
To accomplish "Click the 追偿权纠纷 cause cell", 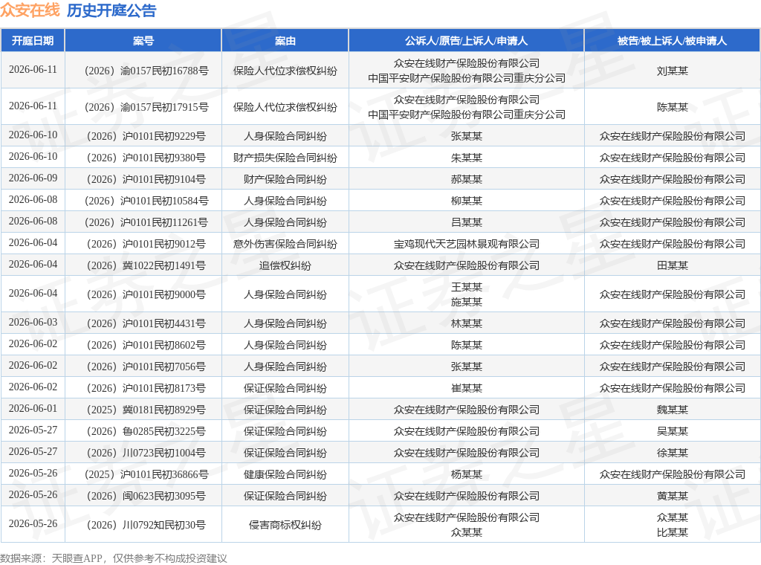I will (x=285, y=265).
